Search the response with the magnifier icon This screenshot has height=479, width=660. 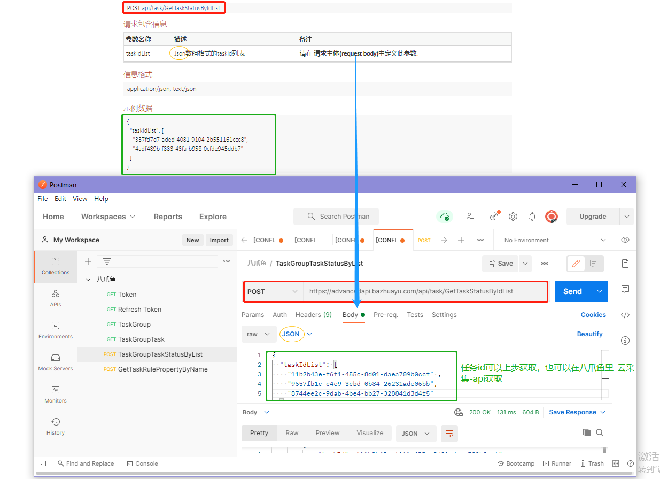(600, 432)
